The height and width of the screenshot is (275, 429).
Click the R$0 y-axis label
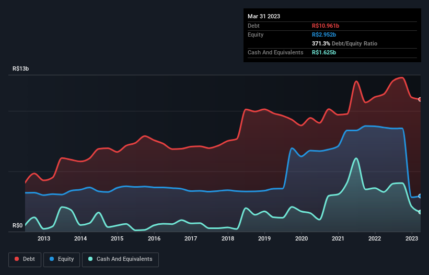[x=18, y=226]
